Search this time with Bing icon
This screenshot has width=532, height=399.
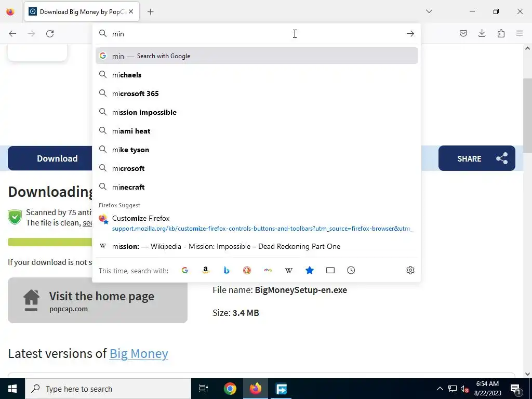[x=227, y=270]
